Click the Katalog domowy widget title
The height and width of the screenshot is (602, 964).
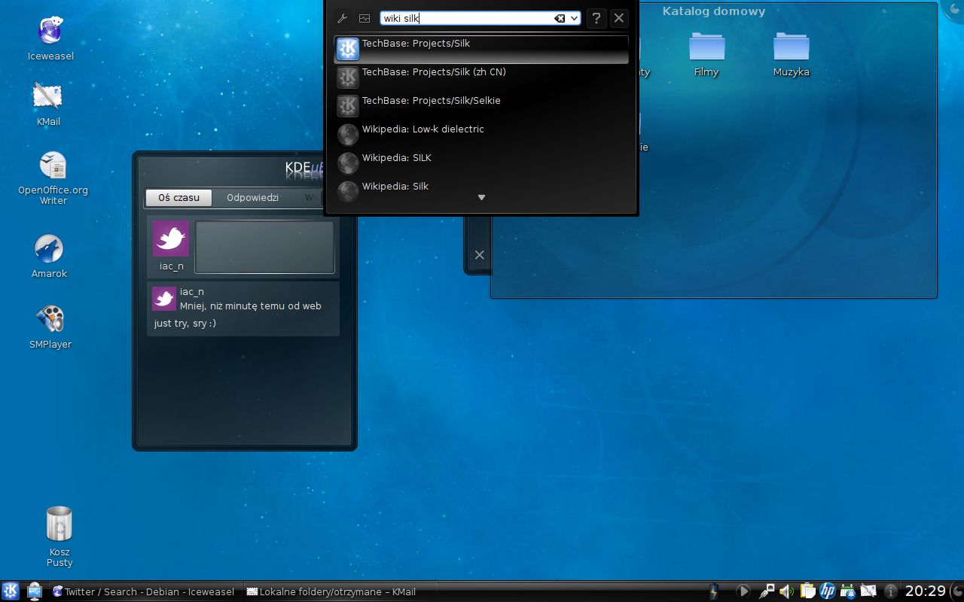tap(713, 11)
